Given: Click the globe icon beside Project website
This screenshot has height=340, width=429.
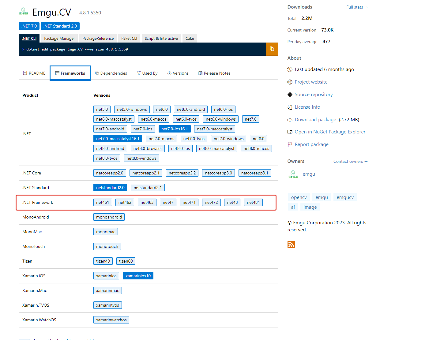Looking at the screenshot, I should pyautogui.click(x=290, y=82).
